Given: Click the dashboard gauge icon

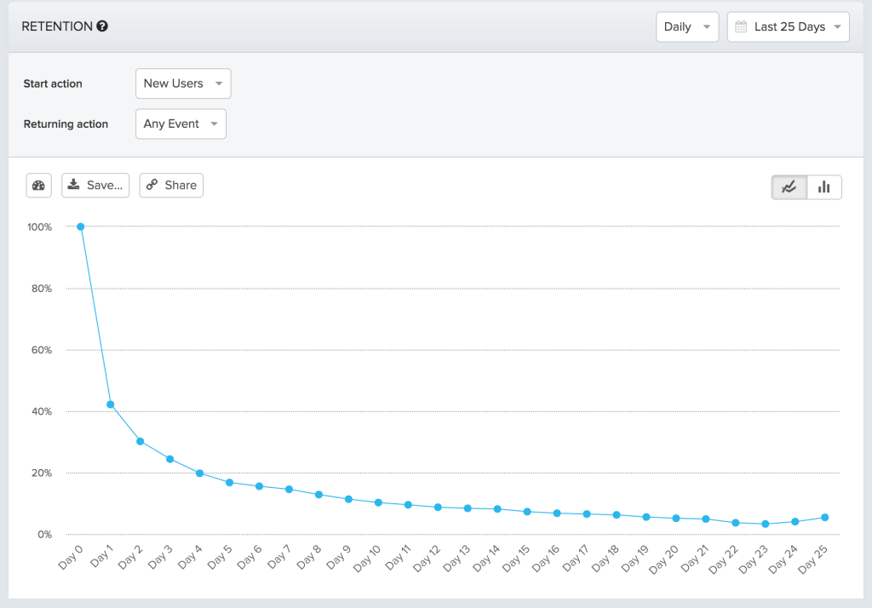Looking at the screenshot, I should 38,185.
